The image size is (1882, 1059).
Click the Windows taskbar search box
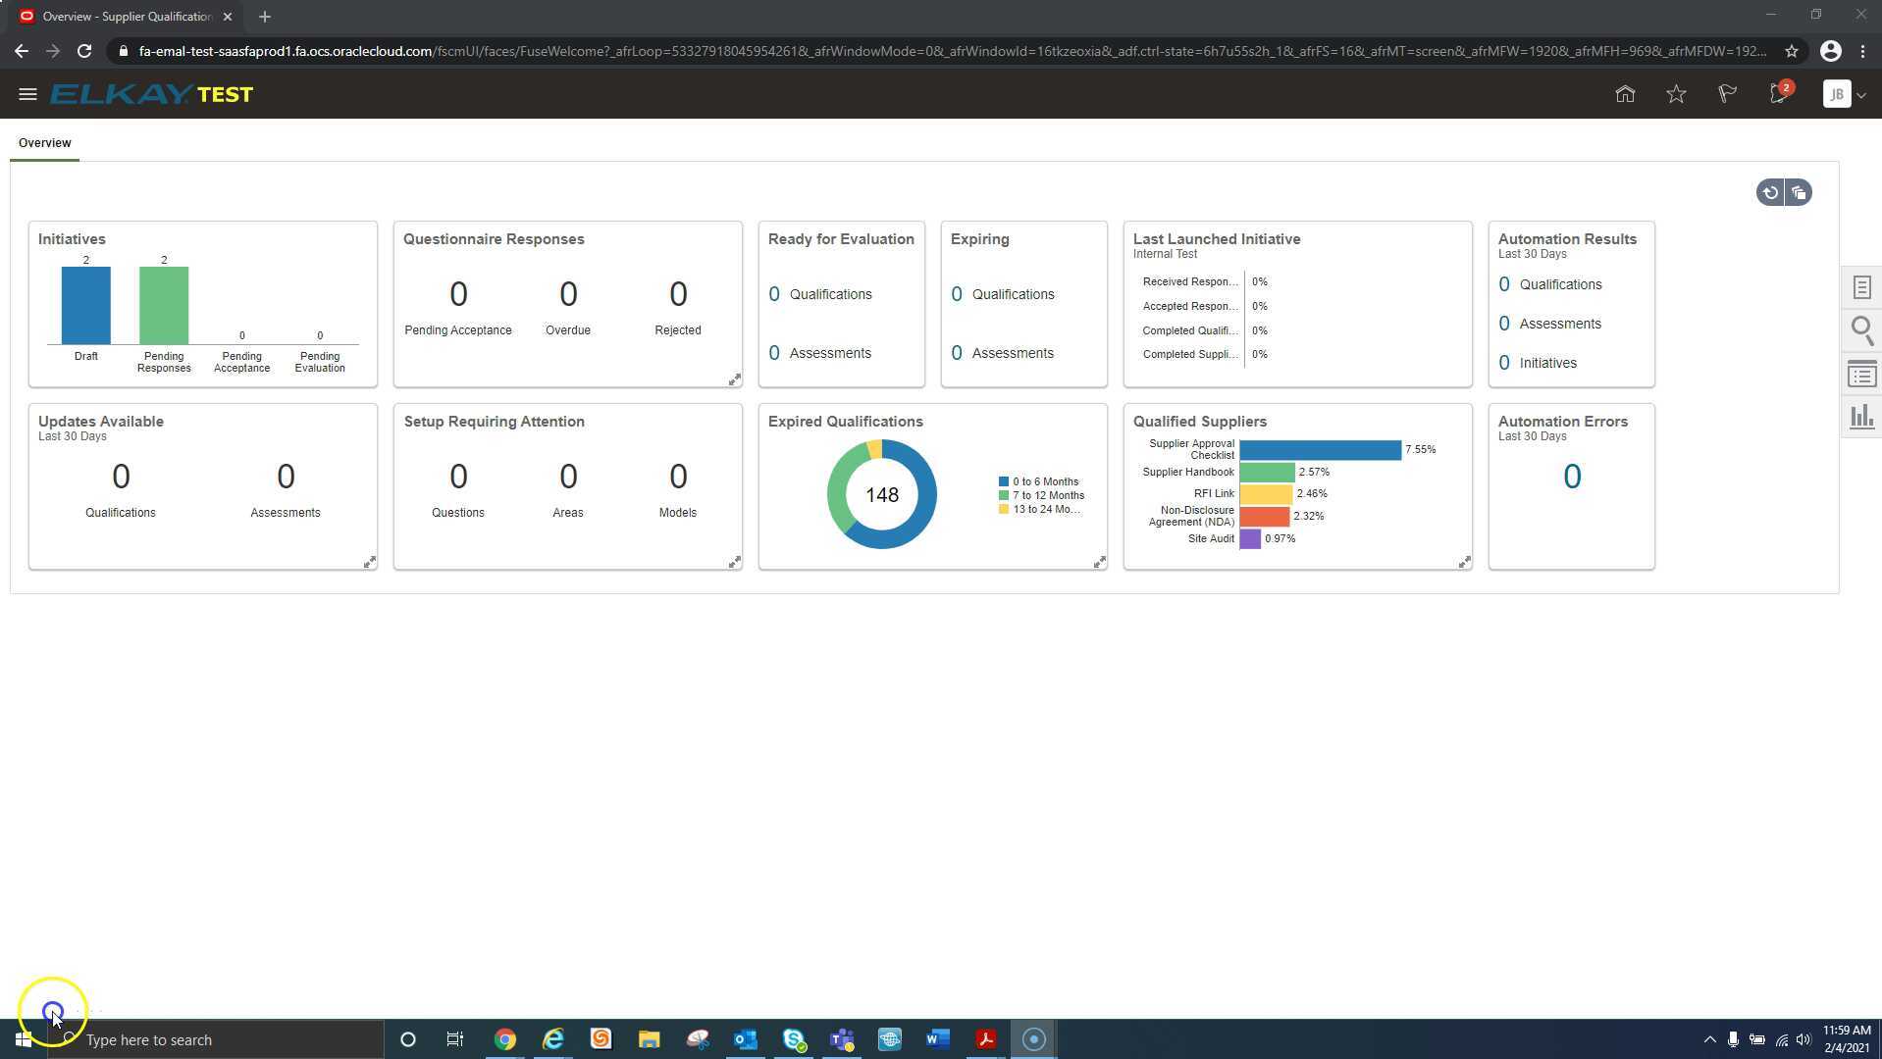point(216,1039)
